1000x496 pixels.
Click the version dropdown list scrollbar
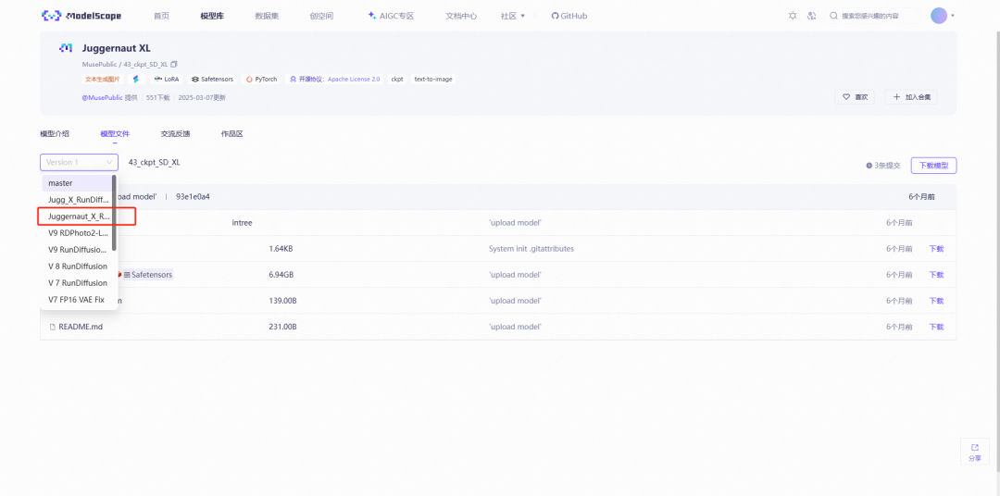[114, 212]
